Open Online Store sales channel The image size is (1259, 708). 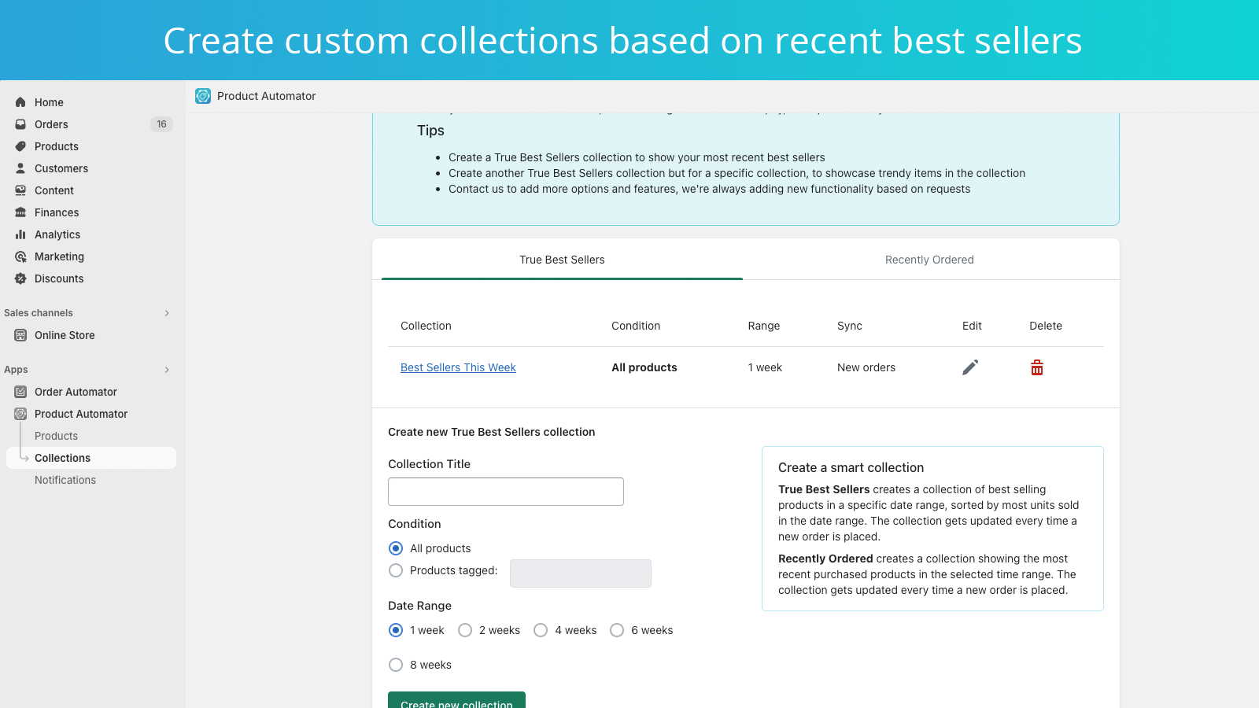point(65,335)
